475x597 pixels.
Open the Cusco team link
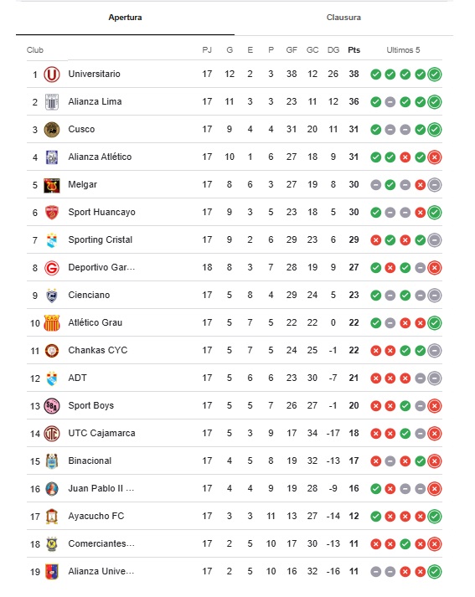(81, 130)
